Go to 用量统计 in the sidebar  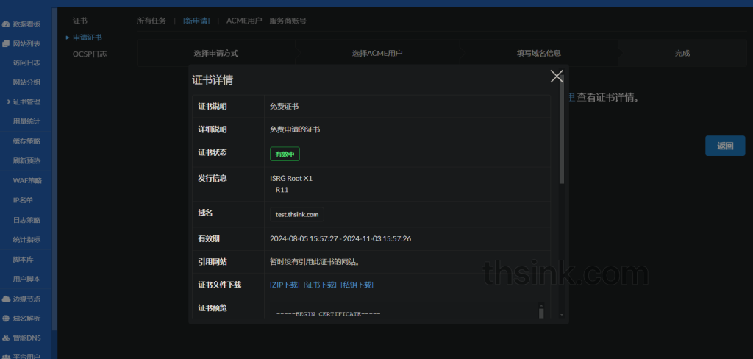pyautogui.click(x=26, y=121)
